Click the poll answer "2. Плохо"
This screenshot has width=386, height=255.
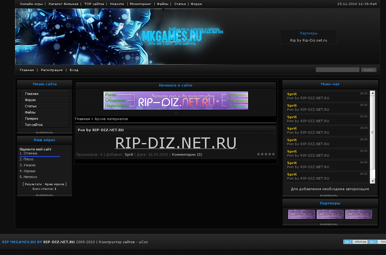pyautogui.click(x=27, y=159)
